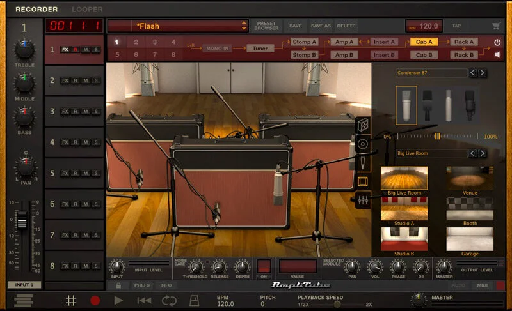Adjust the PLAYBACK SPEED slider
The height and width of the screenshot is (311, 512).
coord(337,304)
